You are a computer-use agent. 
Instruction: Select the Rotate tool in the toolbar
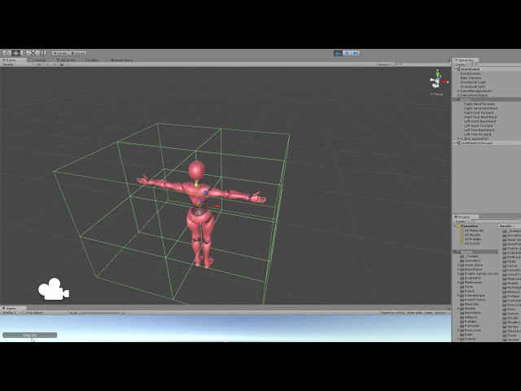[x=24, y=53]
